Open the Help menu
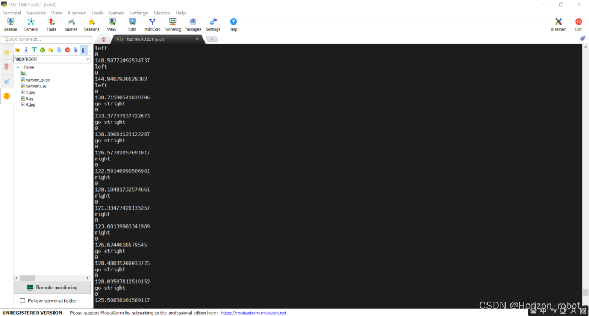589x316 pixels. (181, 13)
